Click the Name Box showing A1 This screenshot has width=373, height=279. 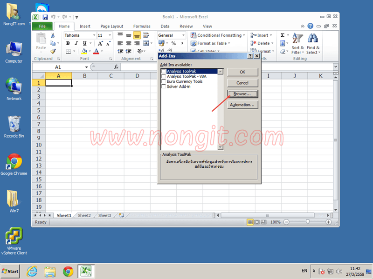click(x=58, y=67)
